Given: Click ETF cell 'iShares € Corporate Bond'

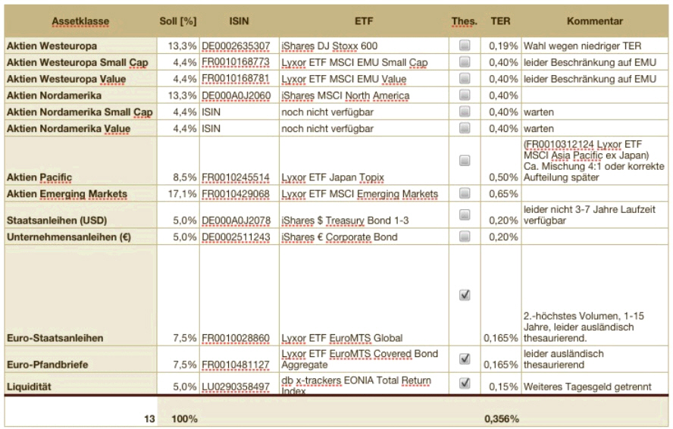Looking at the screenshot, I should point(364,237).
